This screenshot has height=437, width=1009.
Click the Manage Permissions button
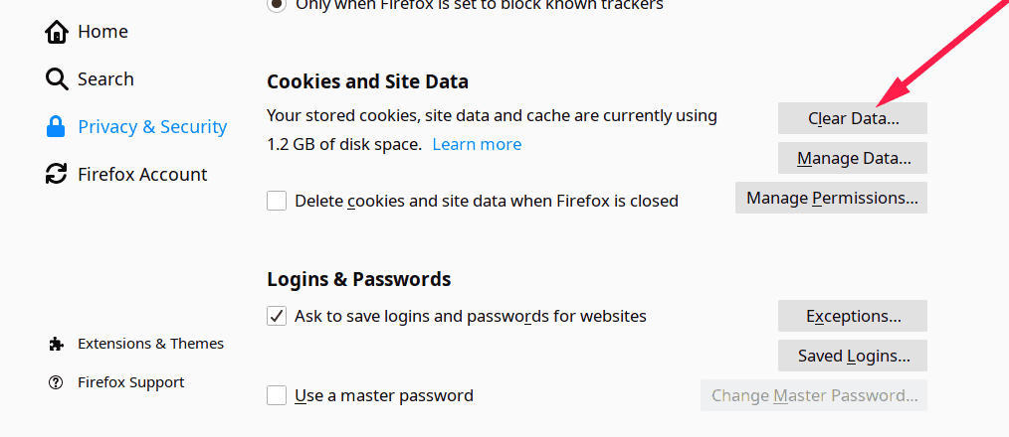832,198
